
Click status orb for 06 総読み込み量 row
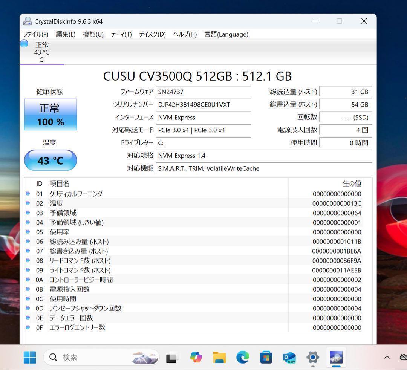pos(28,241)
